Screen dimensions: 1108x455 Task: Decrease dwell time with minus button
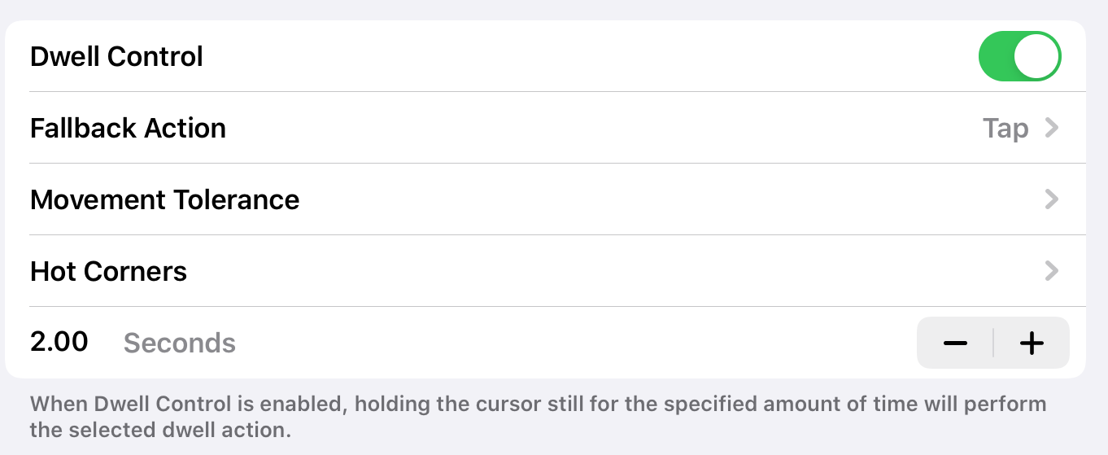[x=955, y=343]
